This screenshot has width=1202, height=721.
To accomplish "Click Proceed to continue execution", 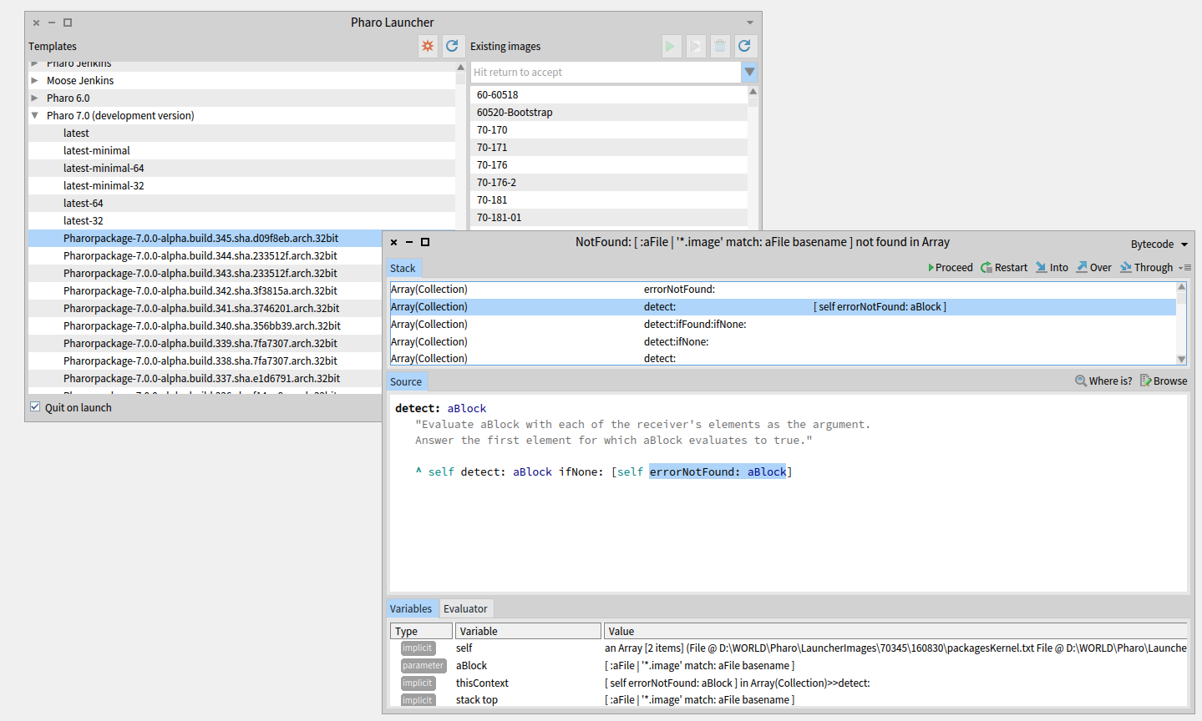I will pyautogui.click(x=951, y=267).
